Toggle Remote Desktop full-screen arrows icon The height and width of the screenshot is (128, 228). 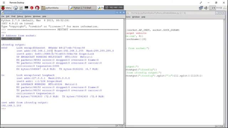pyautogui.click(x=201, y=2)
